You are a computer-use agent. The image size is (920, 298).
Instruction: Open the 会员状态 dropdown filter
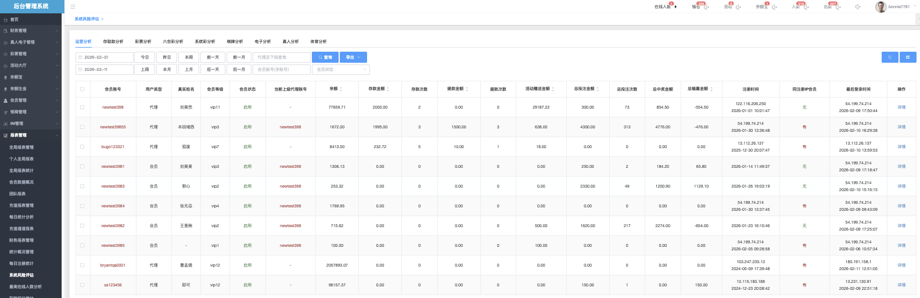tap(341, 70)
